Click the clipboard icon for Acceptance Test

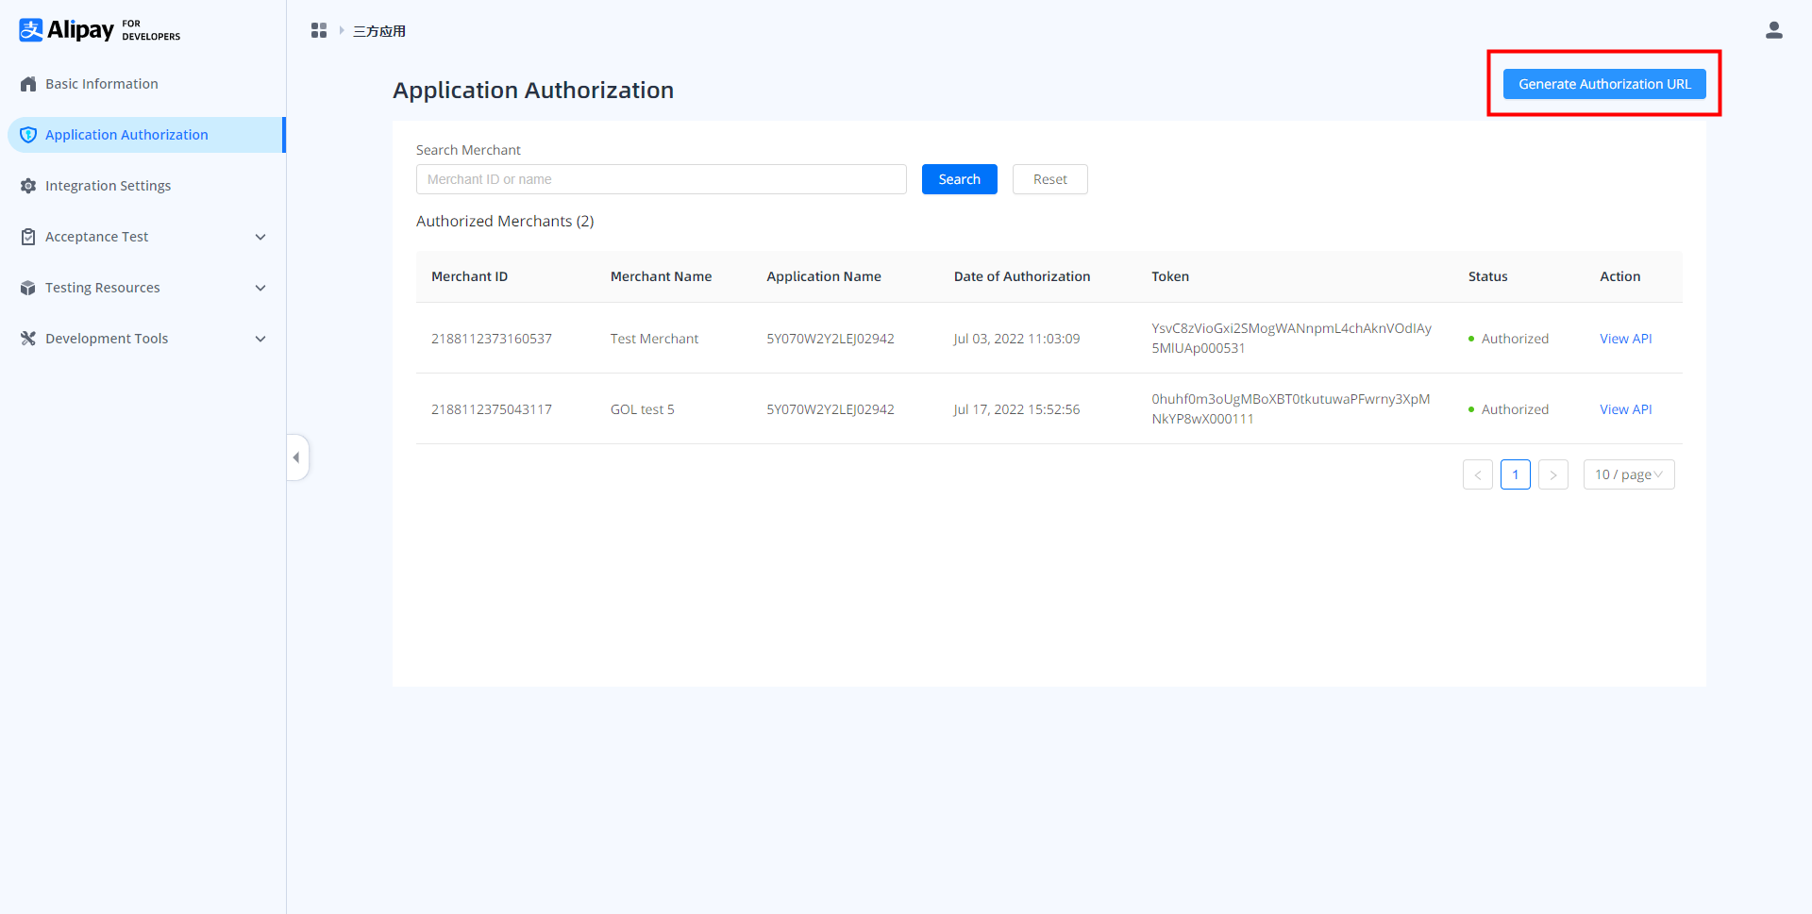coord(28,237)
